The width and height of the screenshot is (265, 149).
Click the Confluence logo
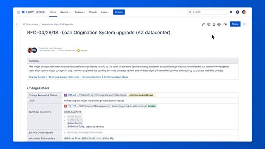point(33,12)
